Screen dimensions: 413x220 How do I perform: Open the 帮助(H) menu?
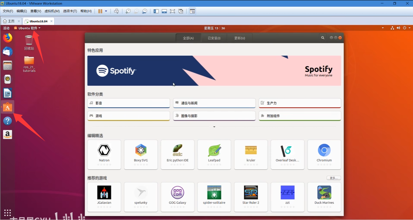click(86, 11)
